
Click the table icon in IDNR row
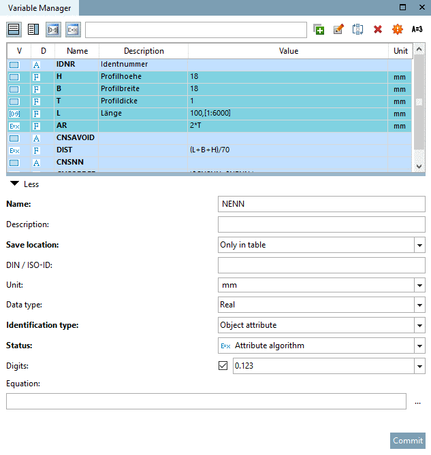(x=14, y=65)
